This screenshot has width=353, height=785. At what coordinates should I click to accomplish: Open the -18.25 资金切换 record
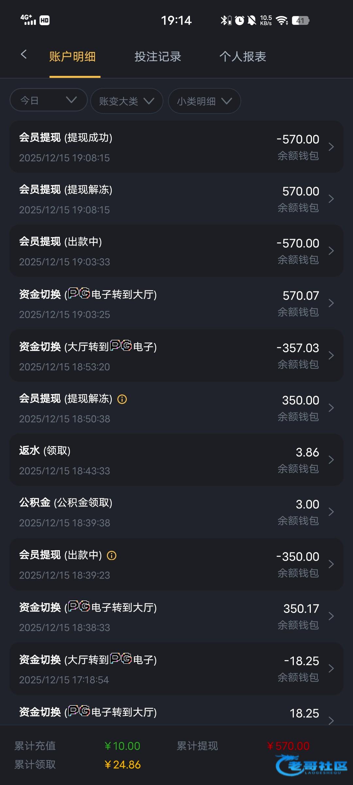tap(176, 669)
